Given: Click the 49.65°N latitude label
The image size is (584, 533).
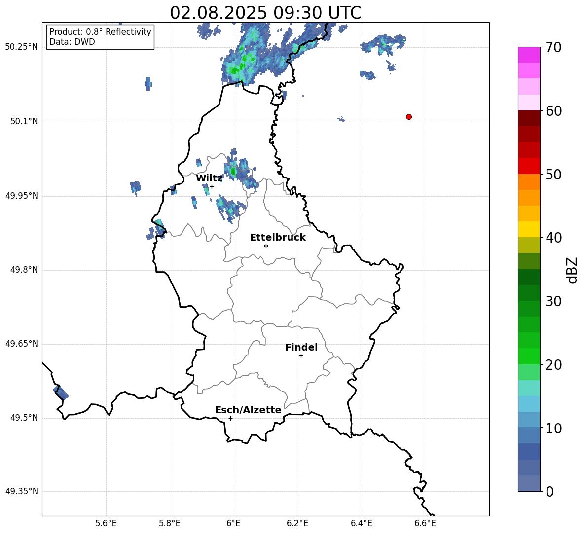Looking at the screenshot, I should pos(21,344).
